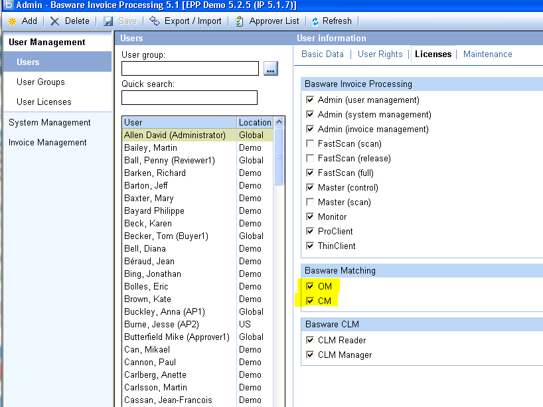
Task: Click the user list scroll up arrow
Action: [279, 122]
